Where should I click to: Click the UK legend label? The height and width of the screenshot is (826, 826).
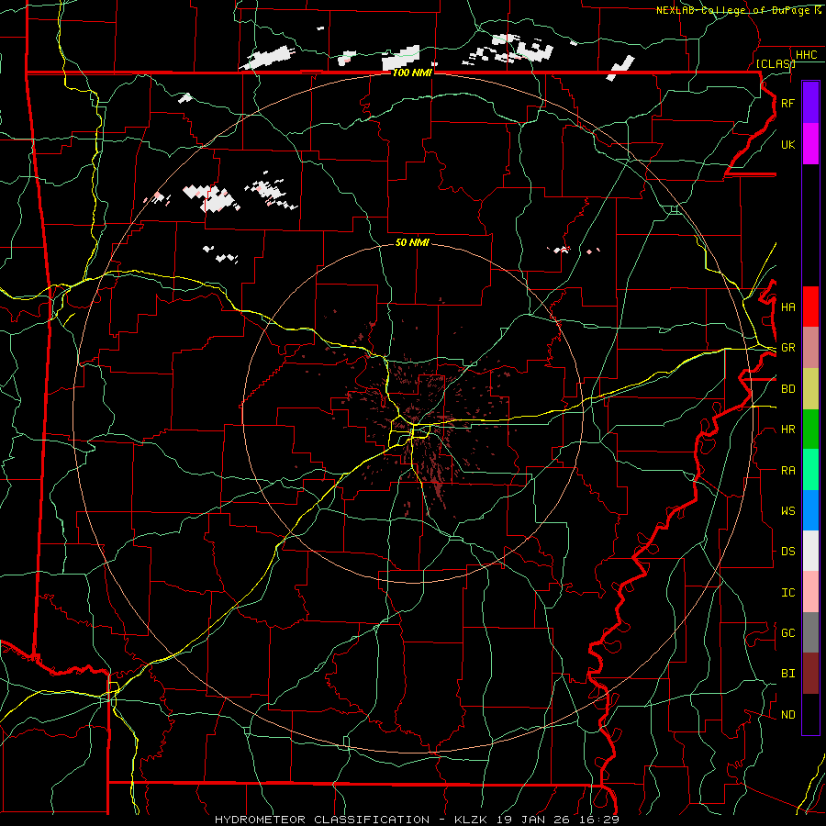(788, 144)
